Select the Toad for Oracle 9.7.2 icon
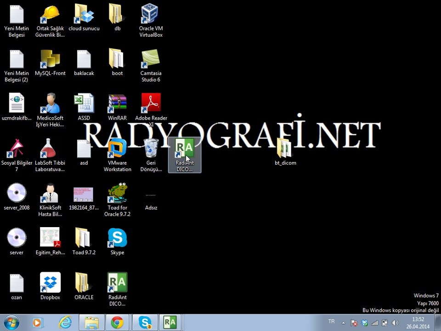Screen dimensions: 441x331 (x=117, y=200)
